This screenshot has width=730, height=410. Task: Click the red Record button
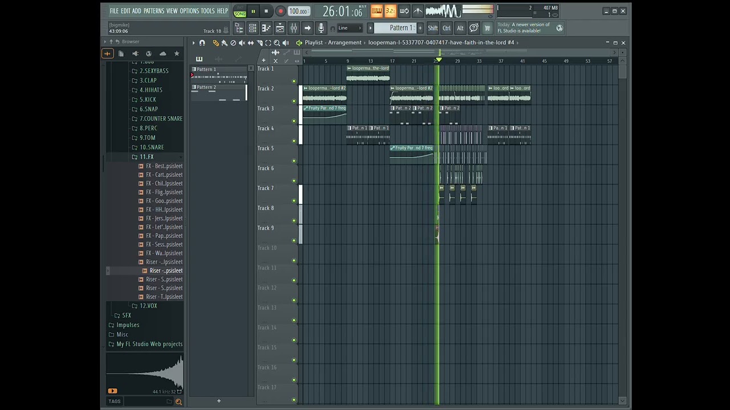pyautogui.click(x=280, y=11)
